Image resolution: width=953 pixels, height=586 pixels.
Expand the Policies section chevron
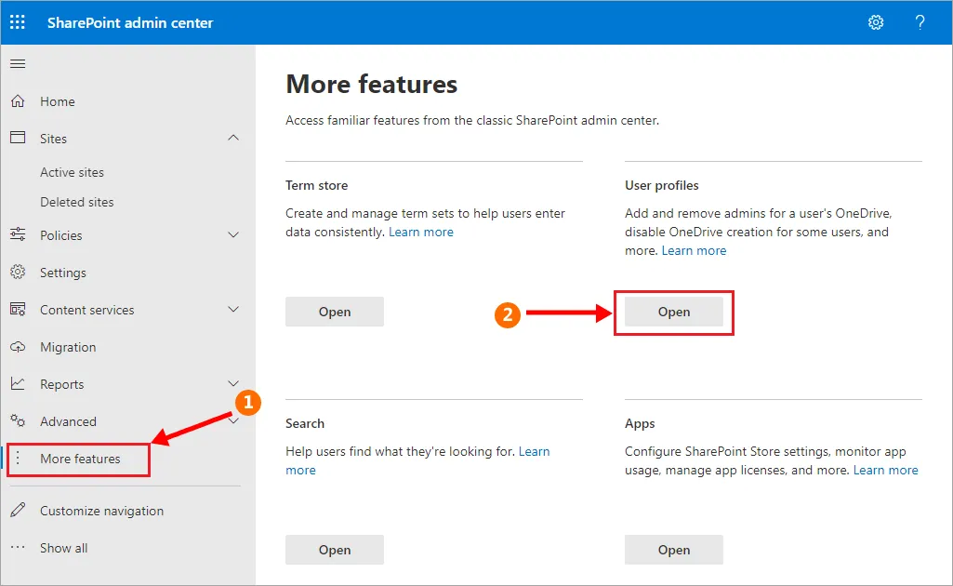(233, 234)
